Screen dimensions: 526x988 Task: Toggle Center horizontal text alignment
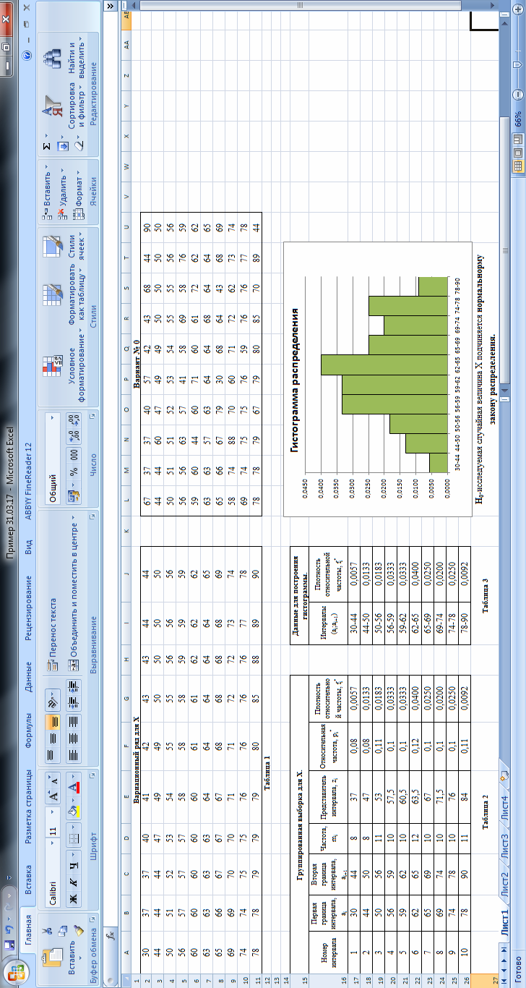click(74, 738)
